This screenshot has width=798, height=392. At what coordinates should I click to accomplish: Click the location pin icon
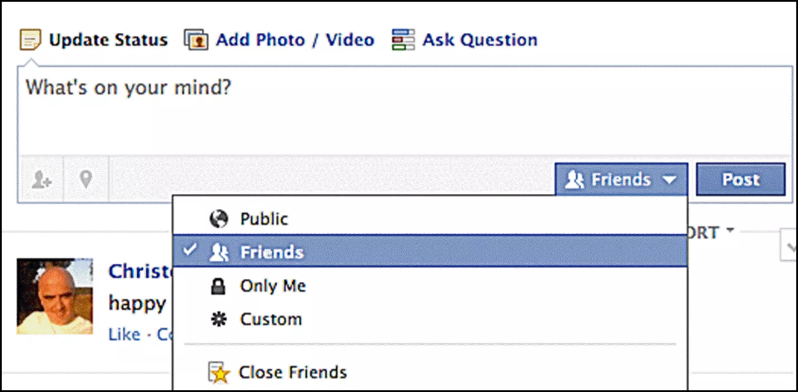coord(85,180)
